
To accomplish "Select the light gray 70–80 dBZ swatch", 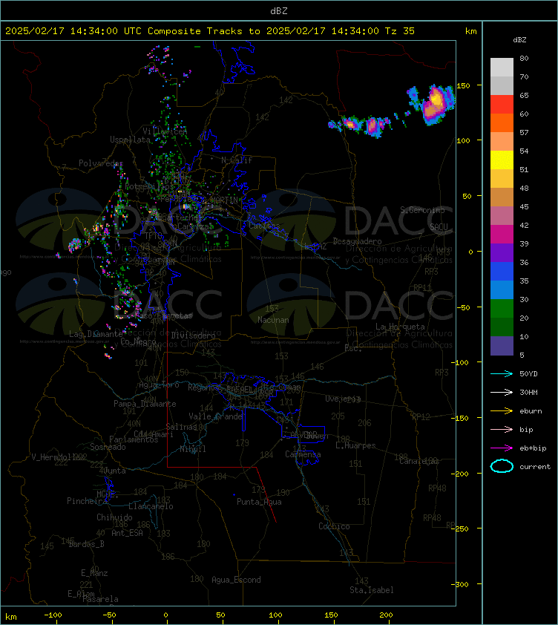I will pos(502,68).
